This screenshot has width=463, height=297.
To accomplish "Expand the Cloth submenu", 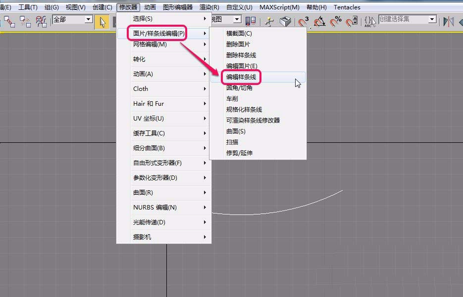I will point(164,88).
